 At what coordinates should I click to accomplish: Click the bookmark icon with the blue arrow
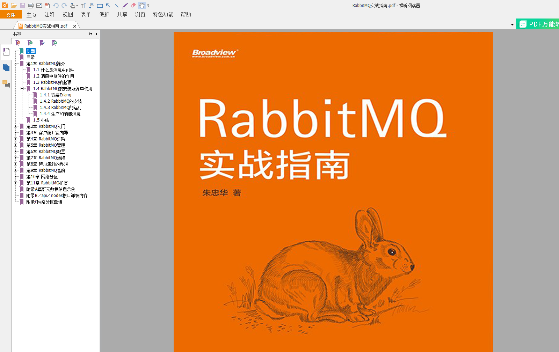[42, 43]
